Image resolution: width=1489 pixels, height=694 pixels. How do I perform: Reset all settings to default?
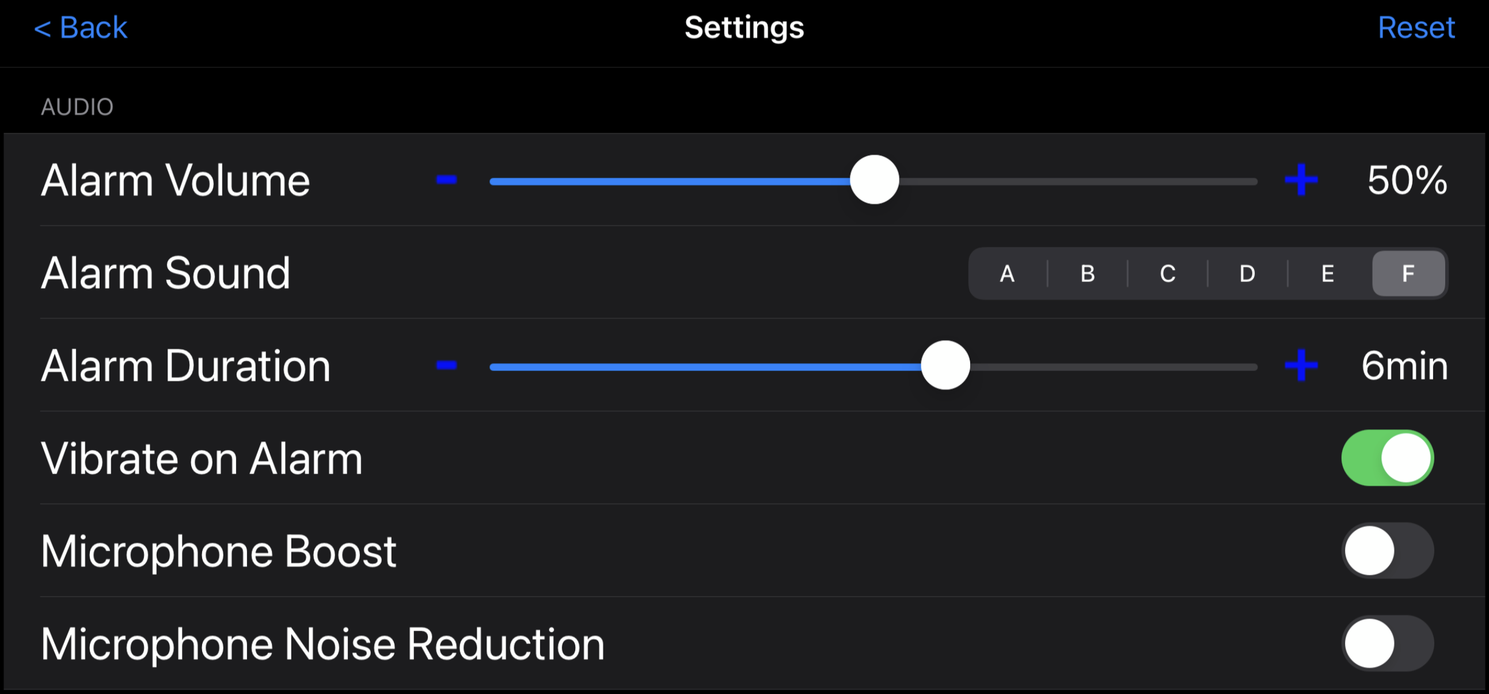pos(1416,27)
